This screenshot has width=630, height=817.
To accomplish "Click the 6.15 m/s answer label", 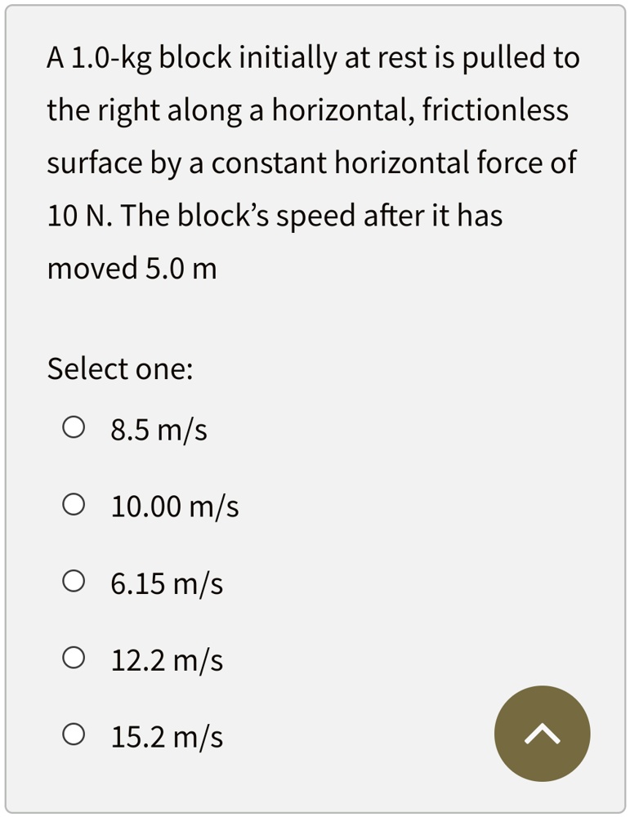I will click(x=166, y=583).
